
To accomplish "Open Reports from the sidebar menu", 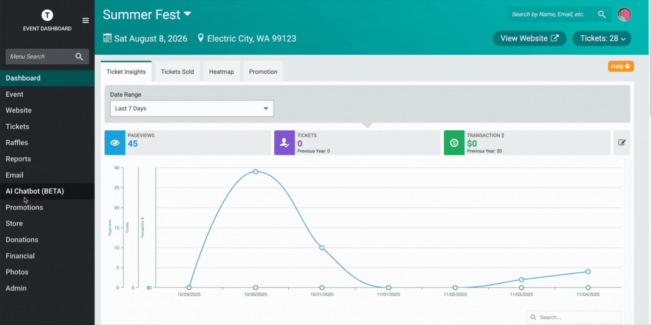I will (x=18, y=159).
